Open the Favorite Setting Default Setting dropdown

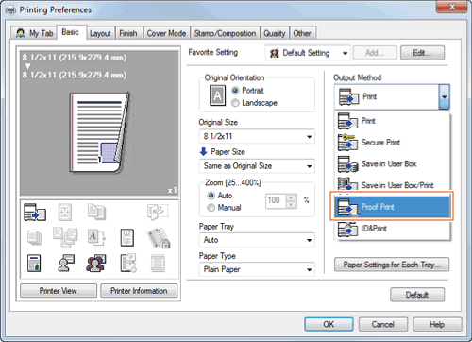[308, 53]
